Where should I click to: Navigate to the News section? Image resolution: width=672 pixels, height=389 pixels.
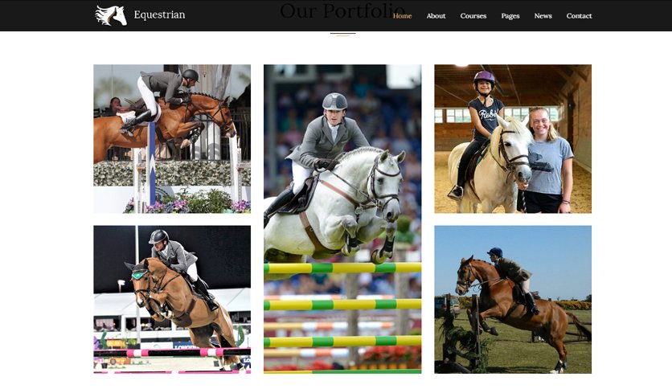(x=543, y=16)
